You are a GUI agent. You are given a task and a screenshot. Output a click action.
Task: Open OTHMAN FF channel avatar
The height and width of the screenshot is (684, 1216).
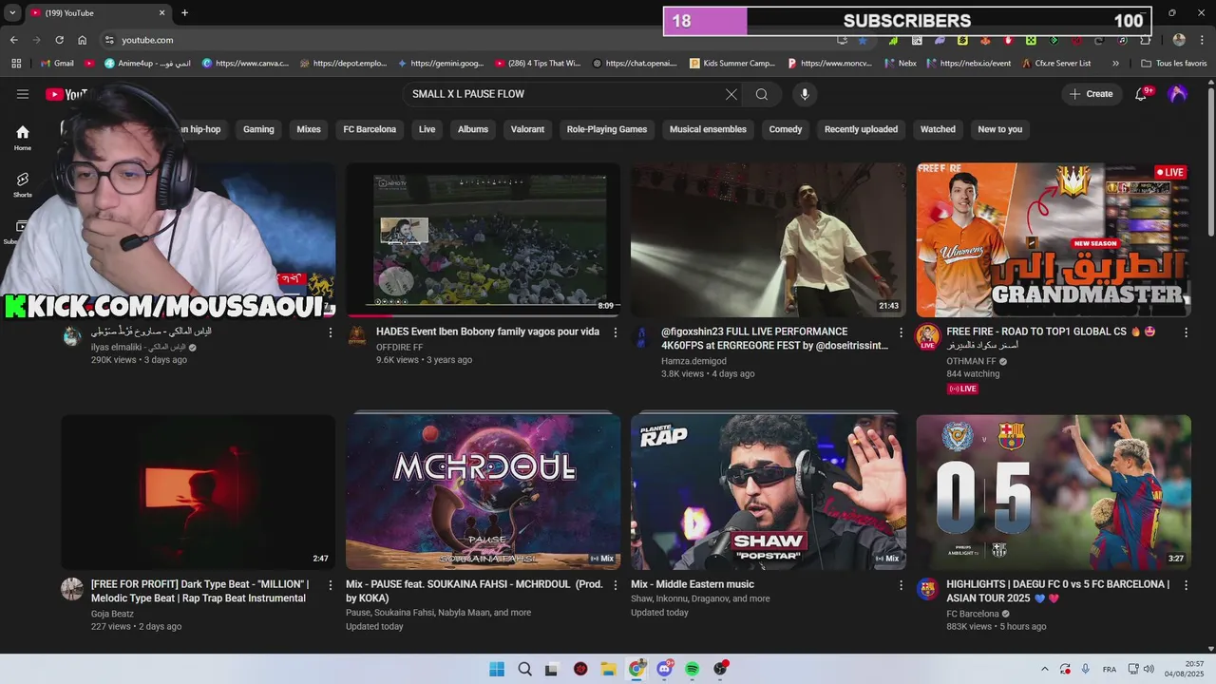click(x=927, y=336)
